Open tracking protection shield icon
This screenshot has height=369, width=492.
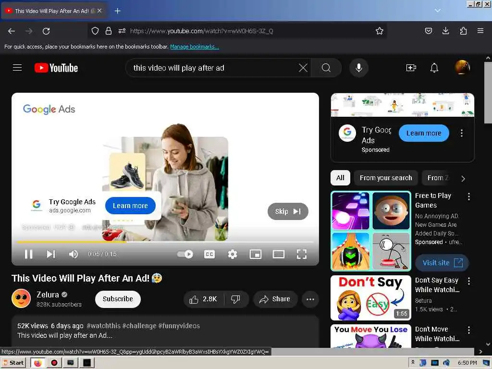[95, 31]
